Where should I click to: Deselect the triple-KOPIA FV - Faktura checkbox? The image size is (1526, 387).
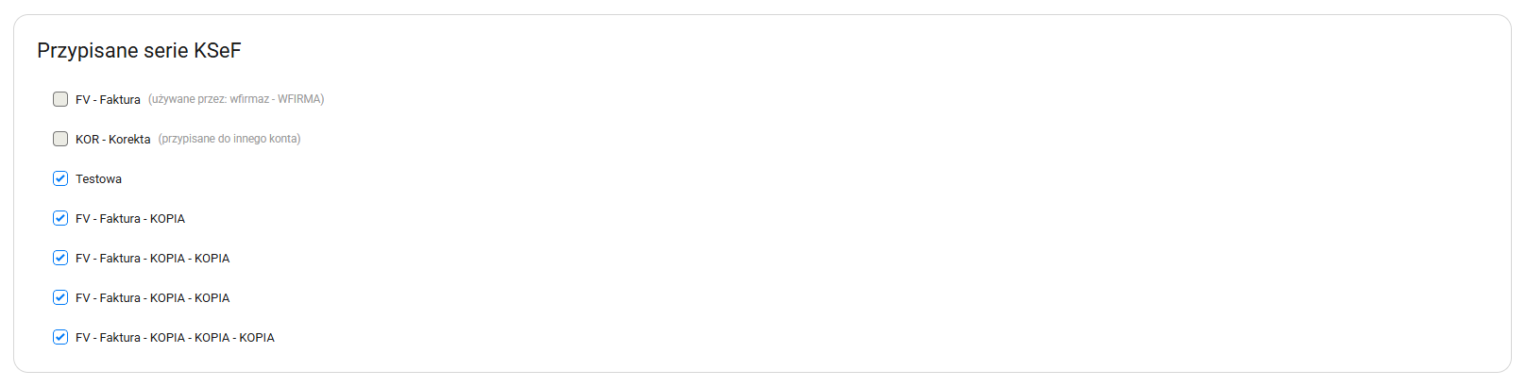[60, 337]
